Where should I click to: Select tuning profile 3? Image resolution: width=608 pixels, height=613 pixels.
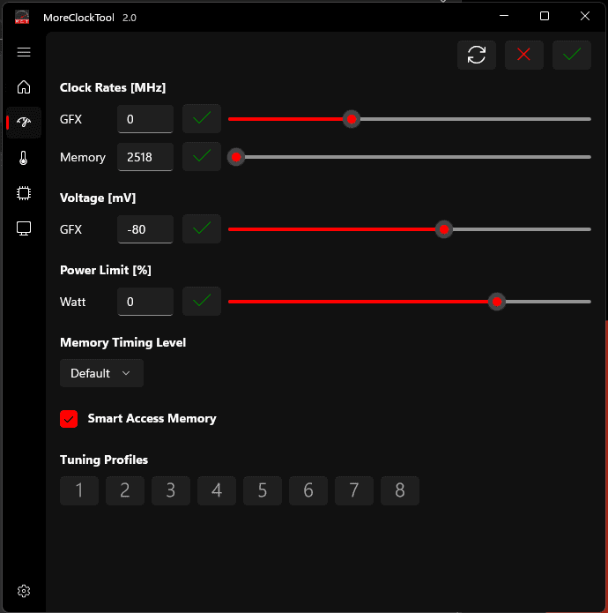171,490
